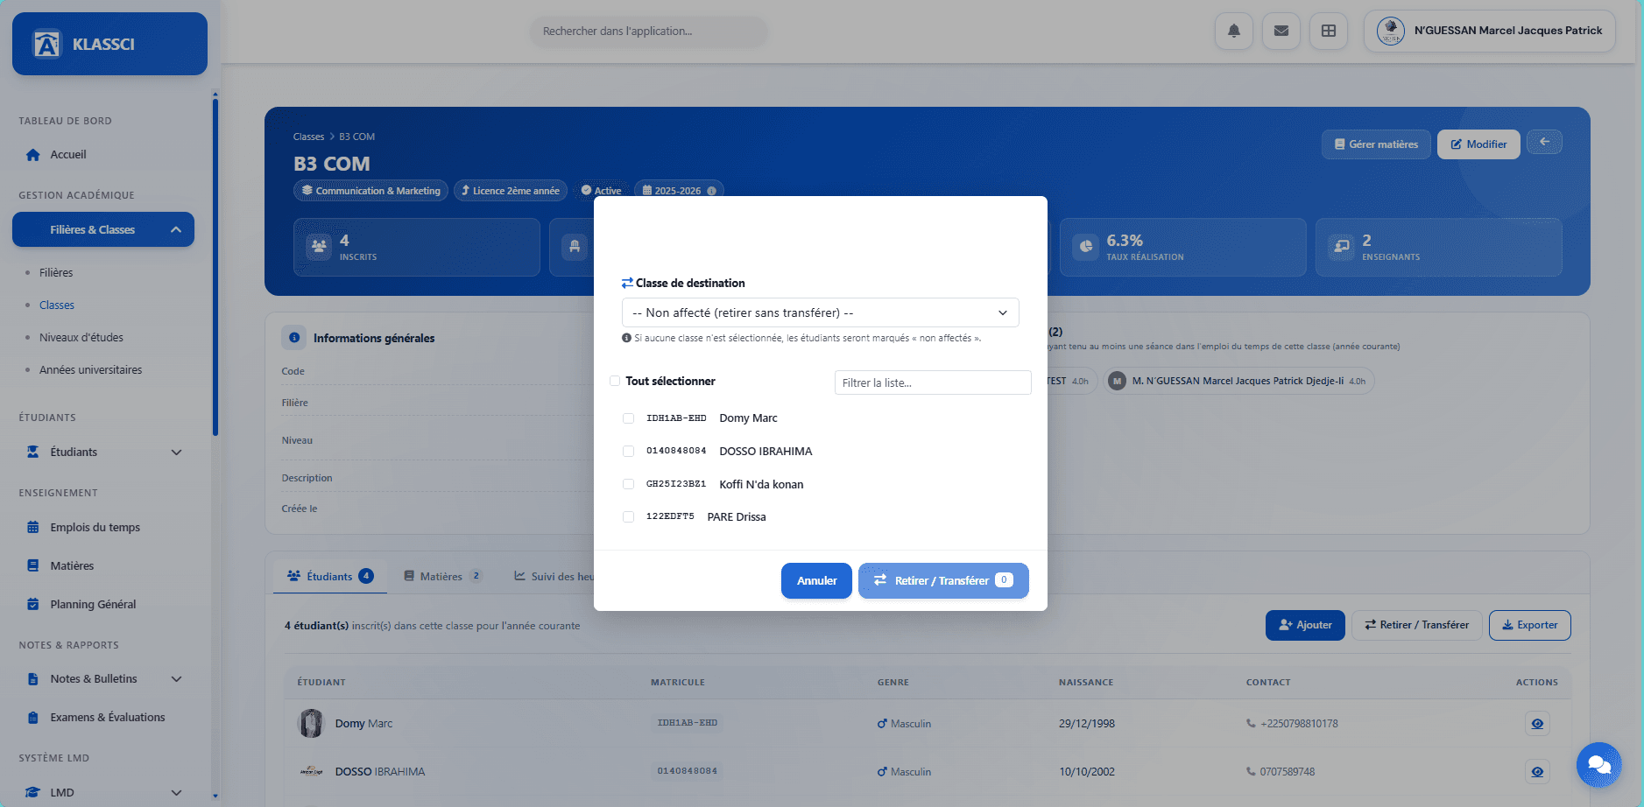This screenshot has height=807, width=1644.
Task: Click the Planning Général icon
Action: [33, 605]
